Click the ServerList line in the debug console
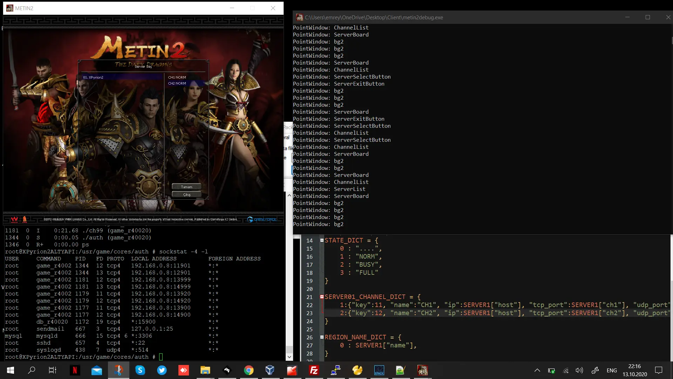 [x=329, y=189]
